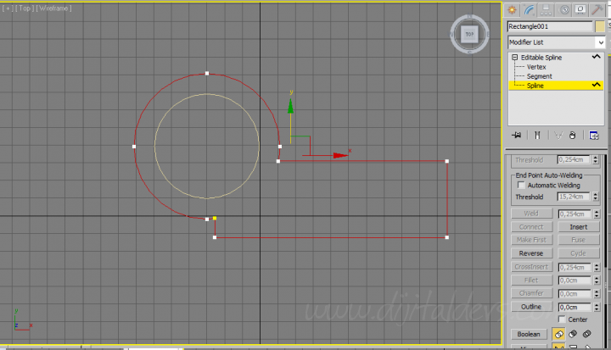Adjust the Weld value spinner
The width and height of the screenshot is (611, 350).
[597, 214]
